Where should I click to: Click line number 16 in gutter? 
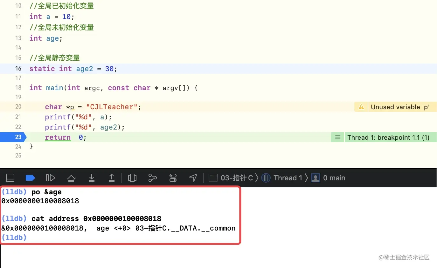(18, 69)
